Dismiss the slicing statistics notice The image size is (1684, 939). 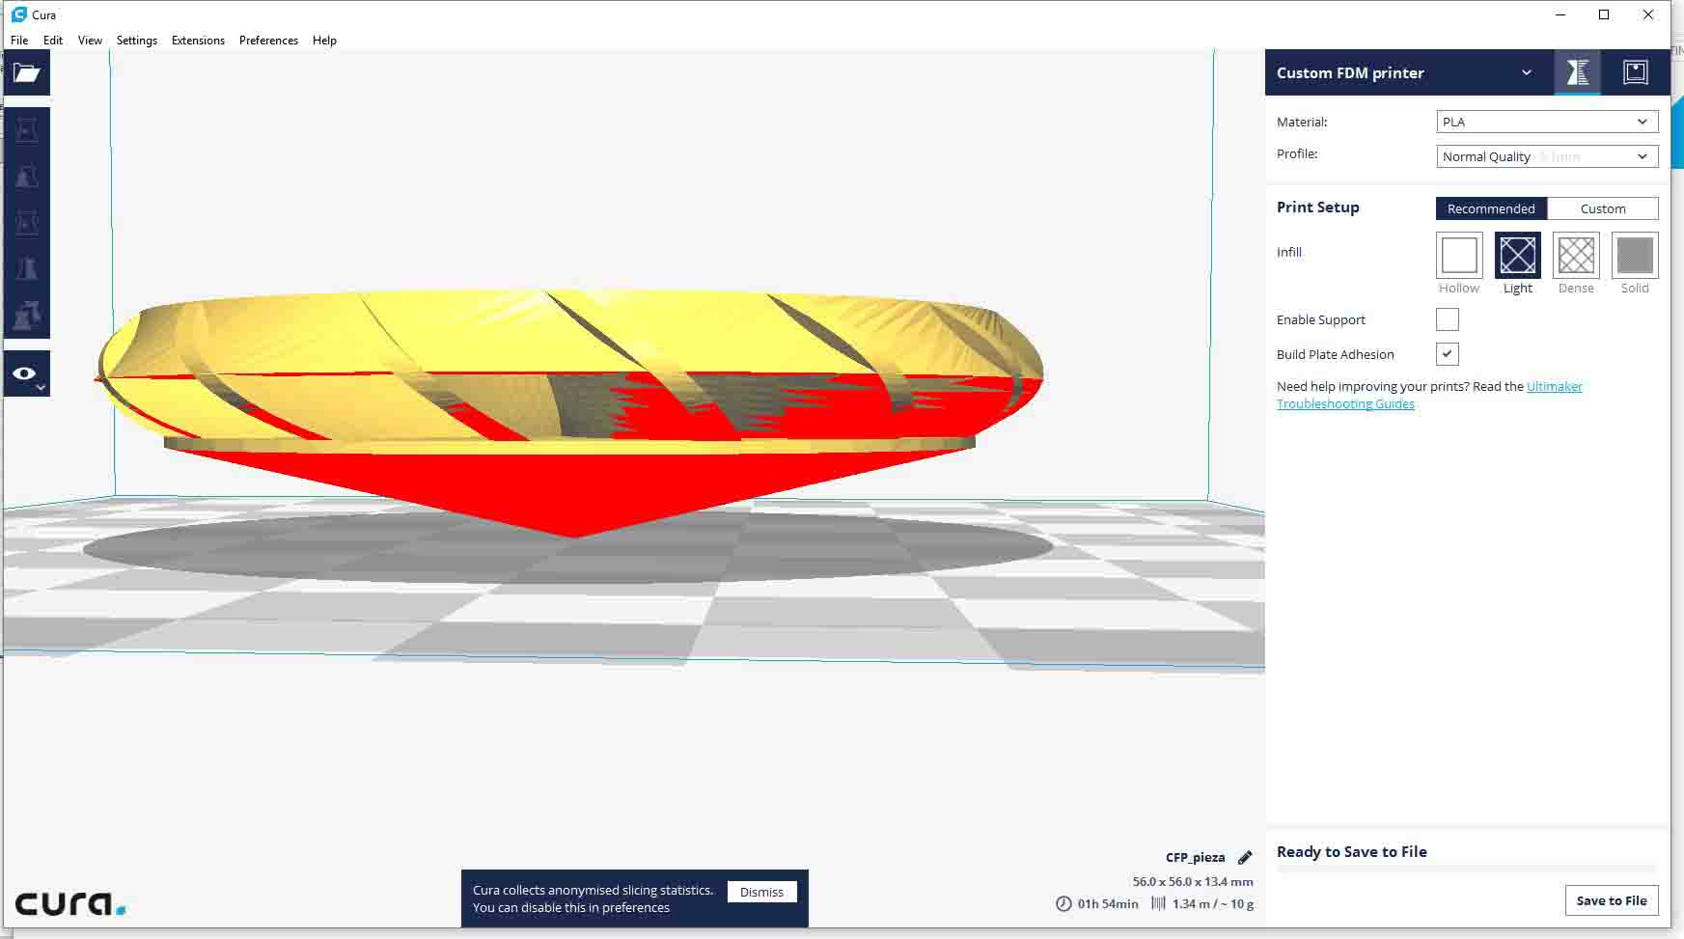(x=761, y=892)
